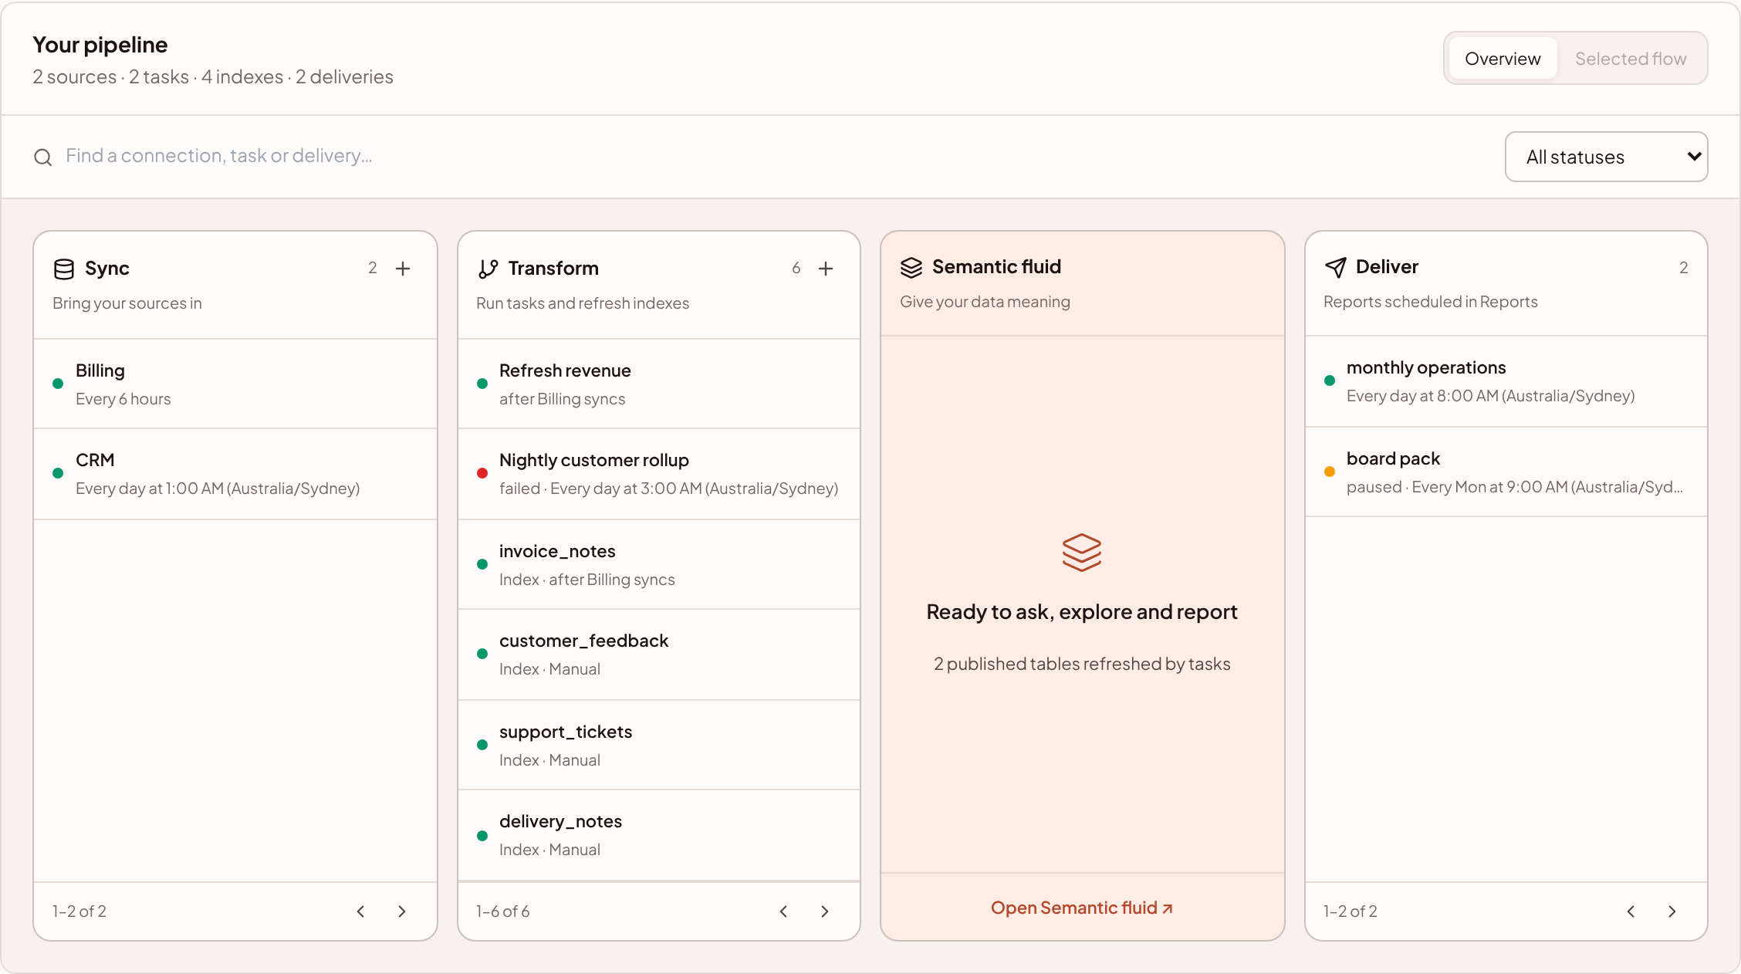Viewport: 1741px width, 974px height.
Task: Select the Refresh revenue task
Action: pyautogui.click(x=659, y=384)
